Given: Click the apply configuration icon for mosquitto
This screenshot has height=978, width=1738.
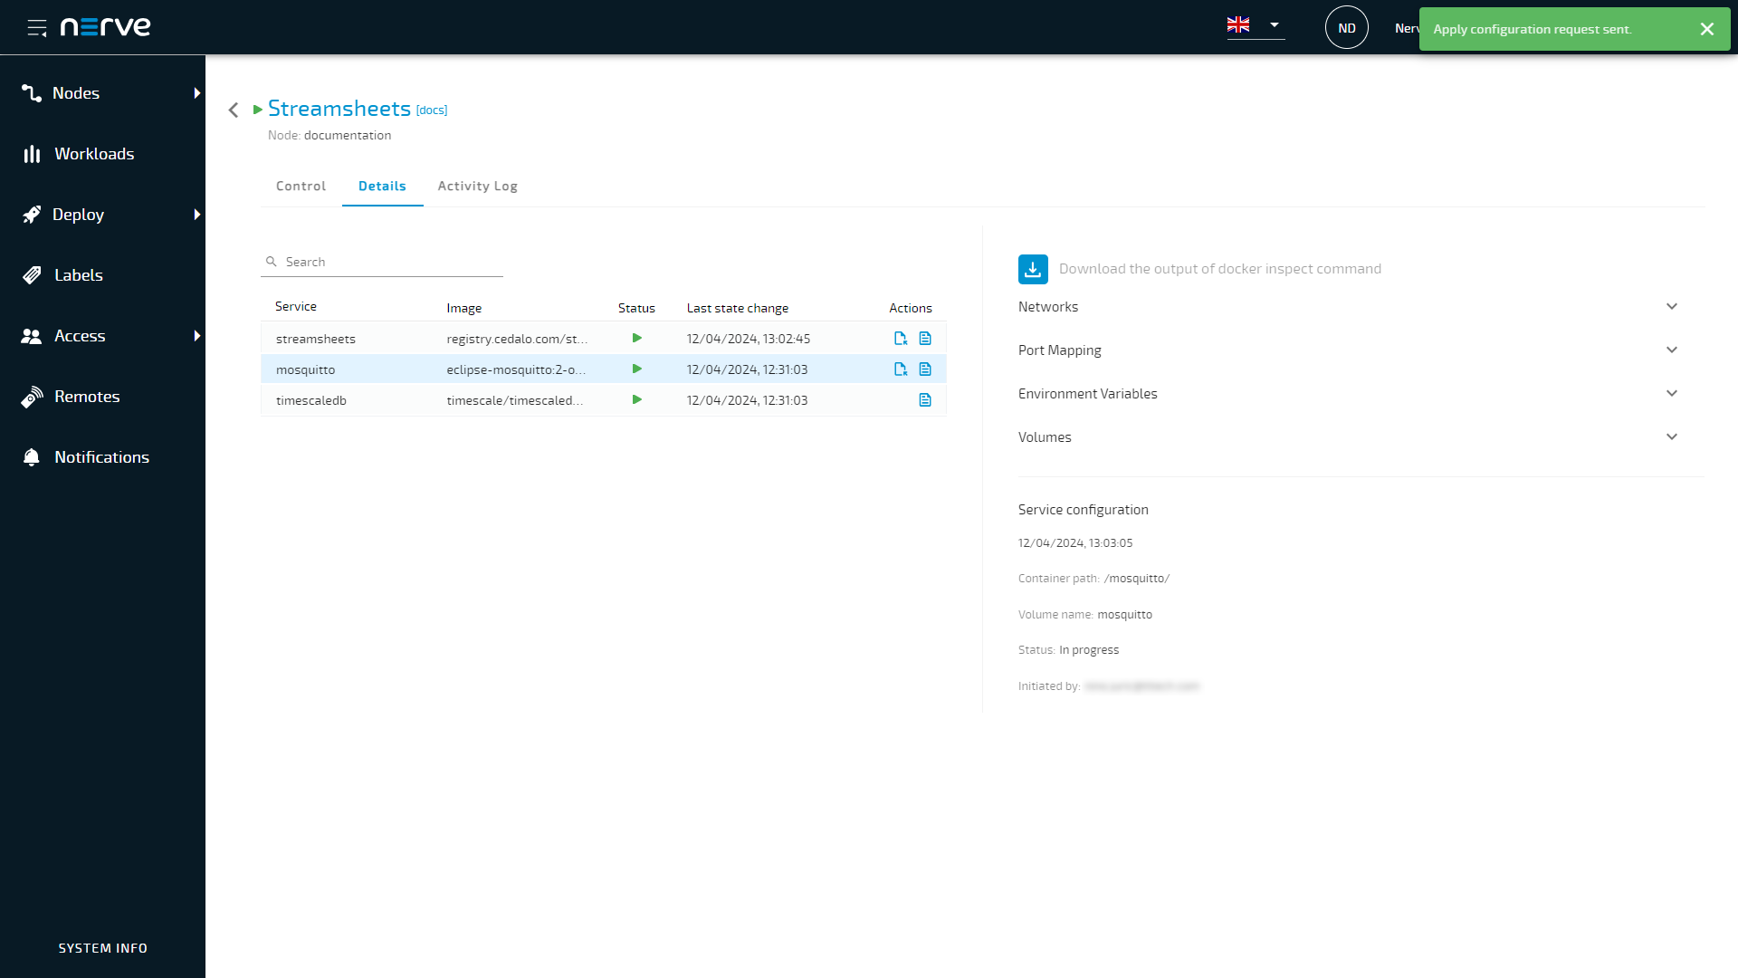Looking at the screenshot, I should pyautogui.click(x=901, y=369).
